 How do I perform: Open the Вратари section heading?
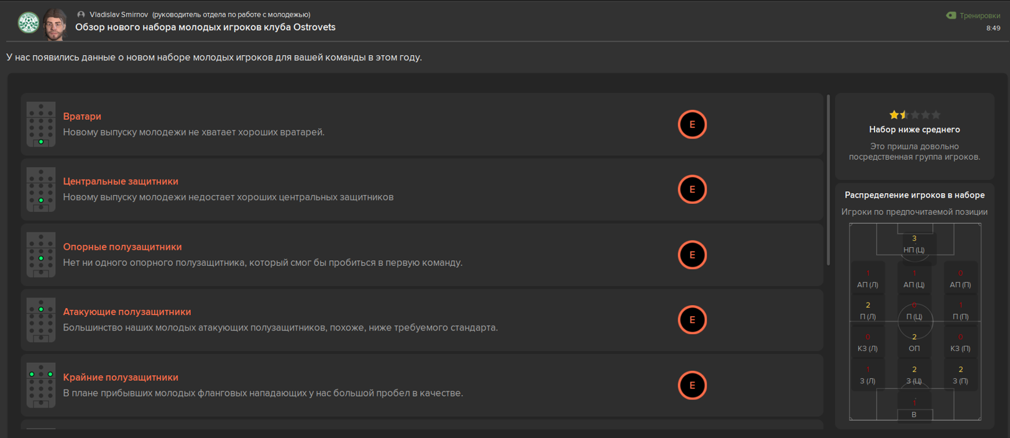click(x=82, y=116)
